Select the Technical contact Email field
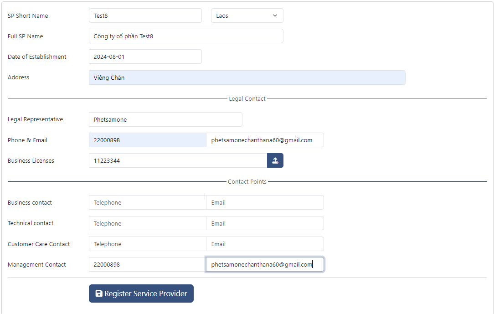Image resolution: width=494 pixels, height=314 pixels. tap(265, 223)
